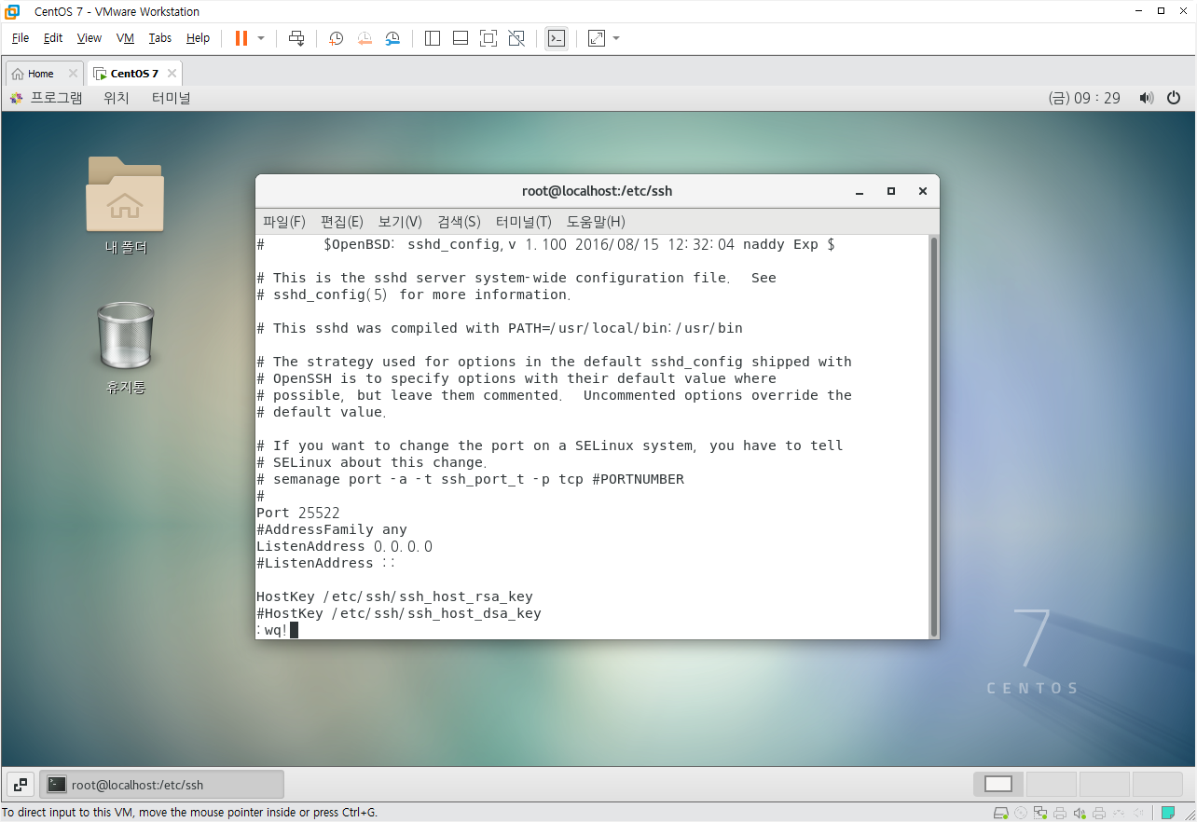The image size is (1197, 822).
Task: Open the volume icon in the GNOME panel
Action: click(x=1146, y=98)
